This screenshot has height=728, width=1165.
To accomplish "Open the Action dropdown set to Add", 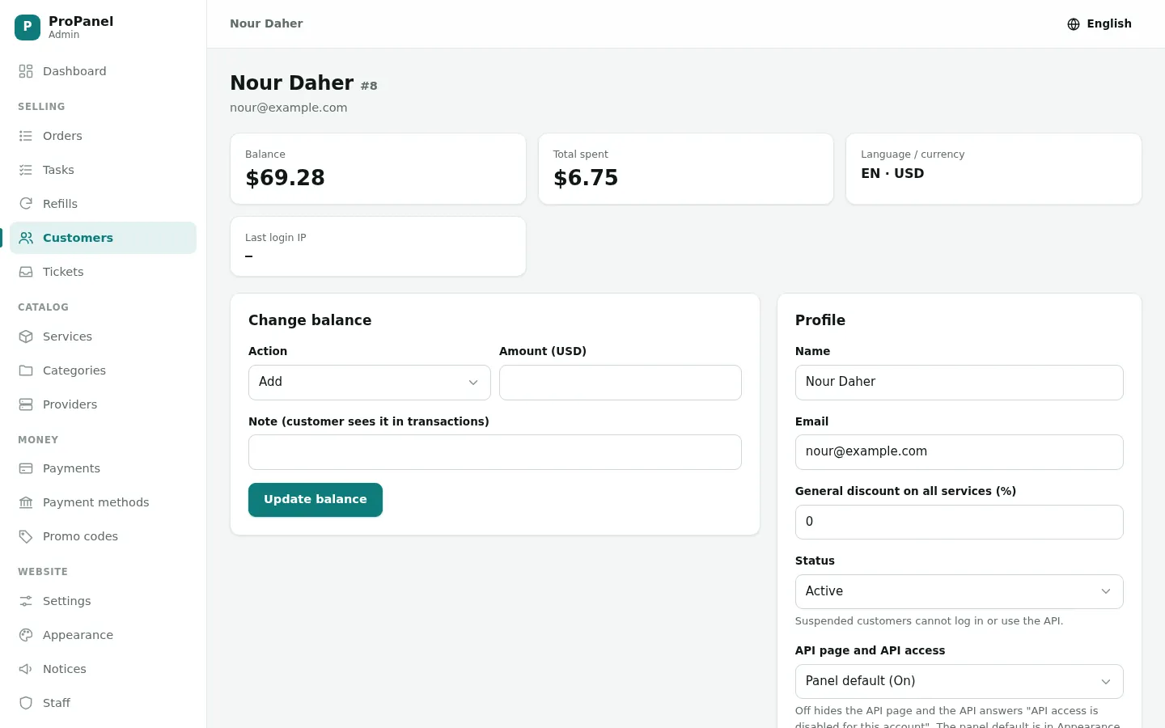I will coord(370,383).
